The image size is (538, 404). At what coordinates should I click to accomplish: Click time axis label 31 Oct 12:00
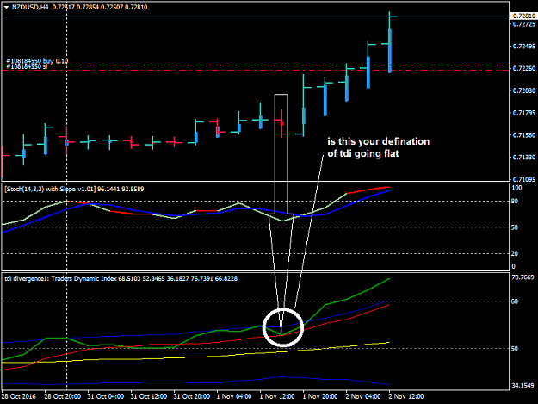(x=149, y=396)
